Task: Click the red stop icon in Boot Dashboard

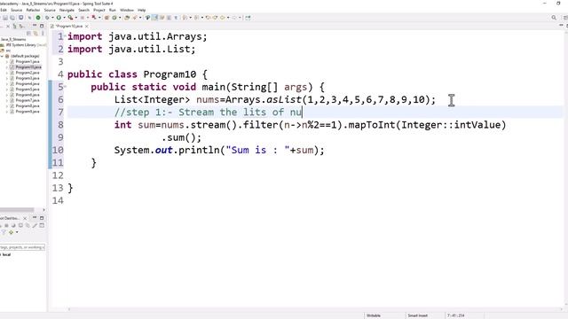Action: point(6,225)
